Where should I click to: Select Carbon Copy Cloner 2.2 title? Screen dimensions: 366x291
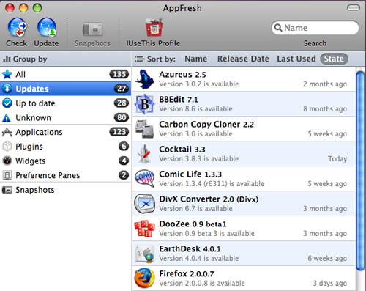click(x=206, y=125)
